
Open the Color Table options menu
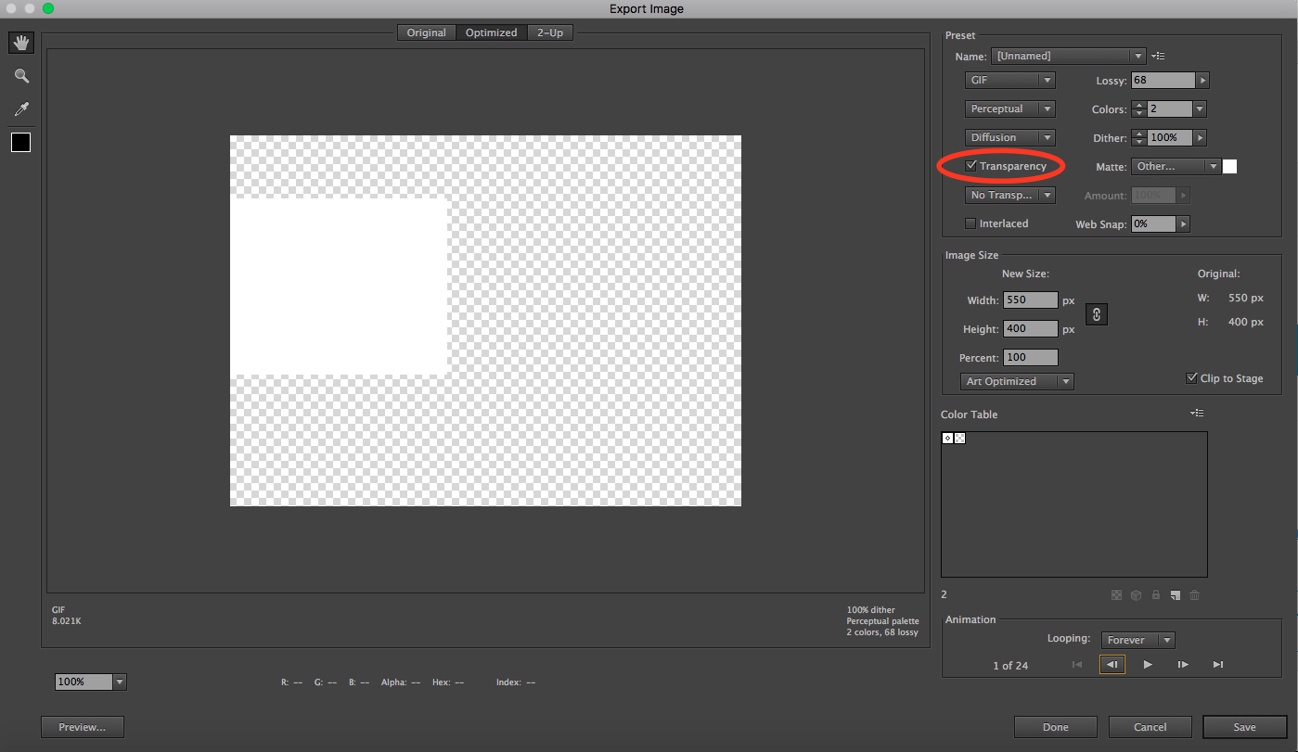[x=1196, y=414]
